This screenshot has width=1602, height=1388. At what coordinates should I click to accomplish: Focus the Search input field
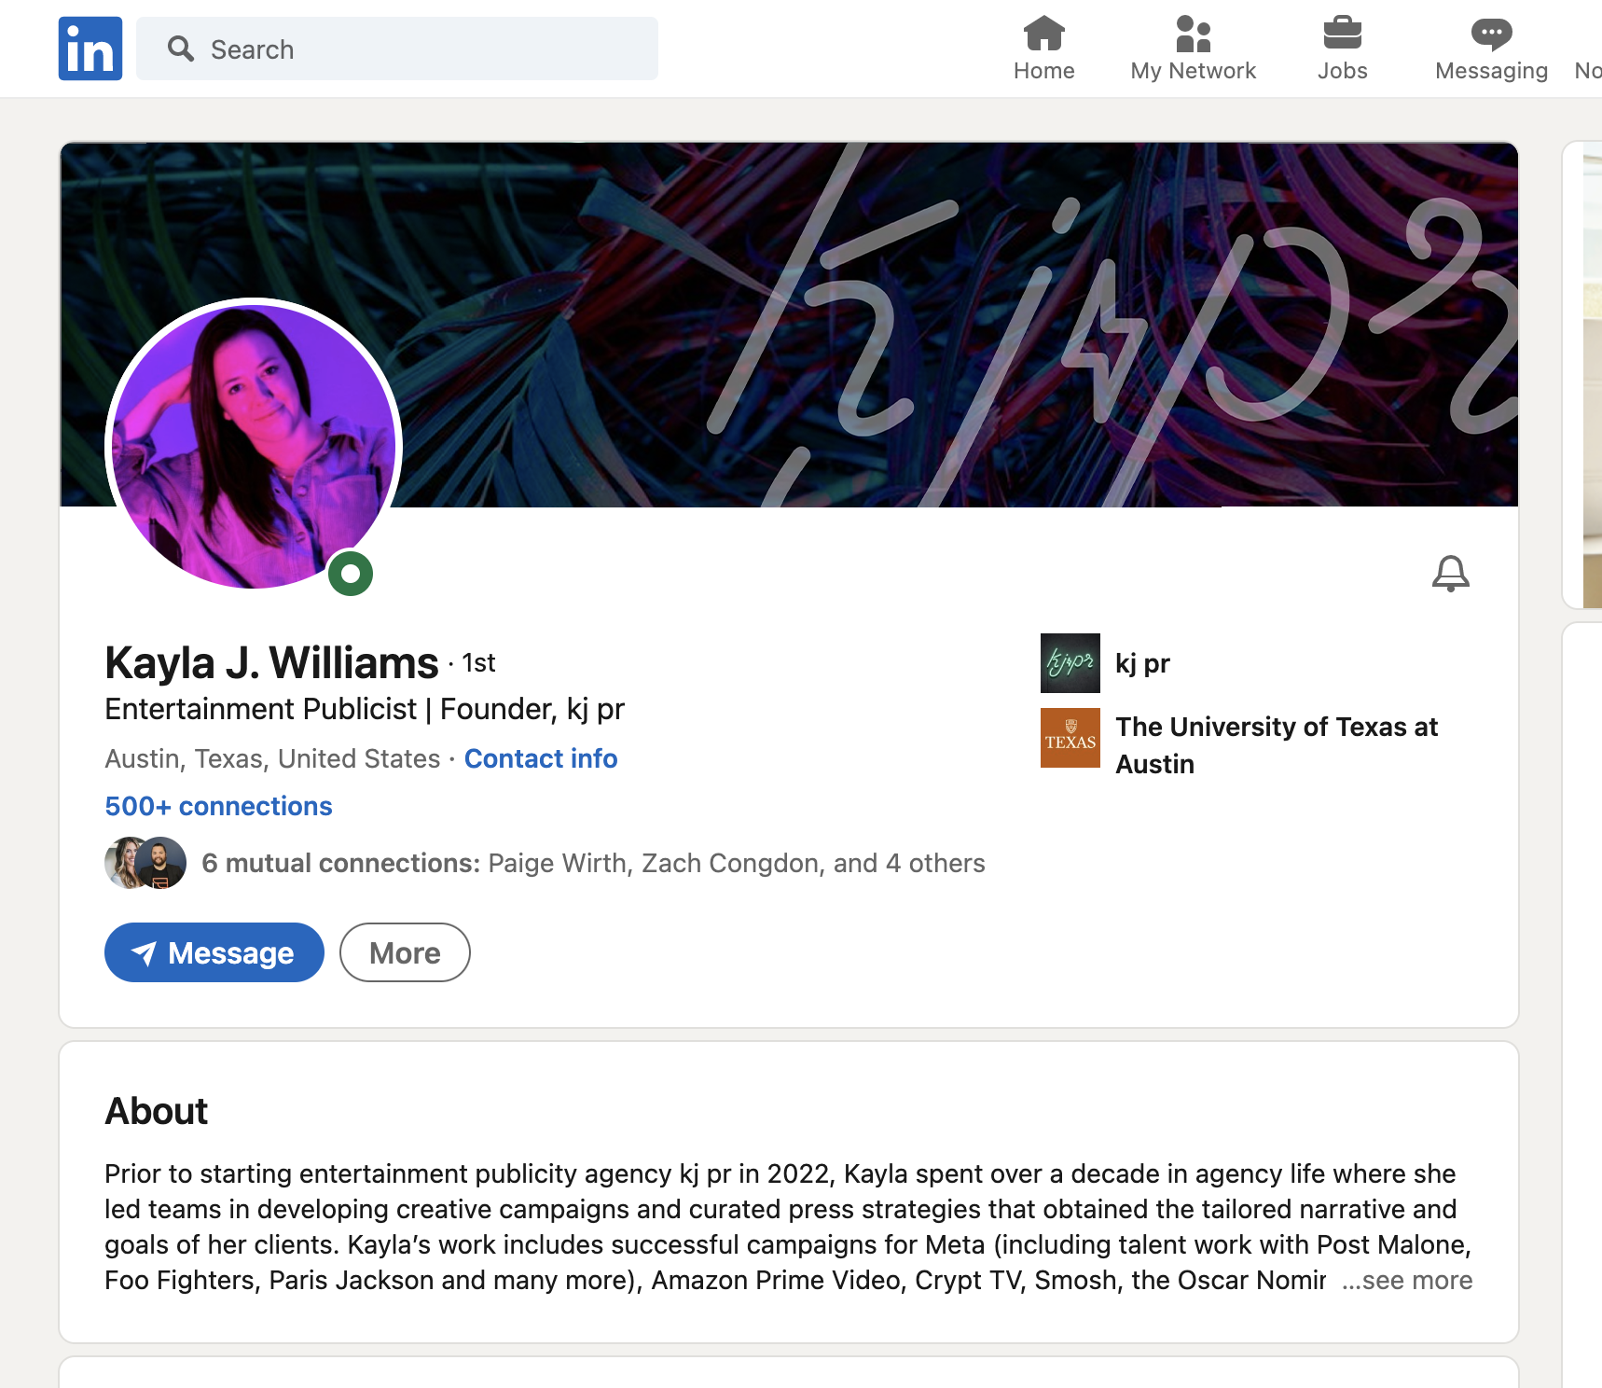[x=397, y=49]
